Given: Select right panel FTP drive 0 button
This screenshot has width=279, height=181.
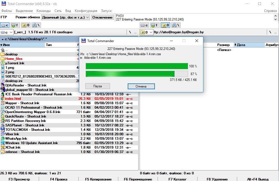Looking at the screenshot, I should click(x=165, y=25).
